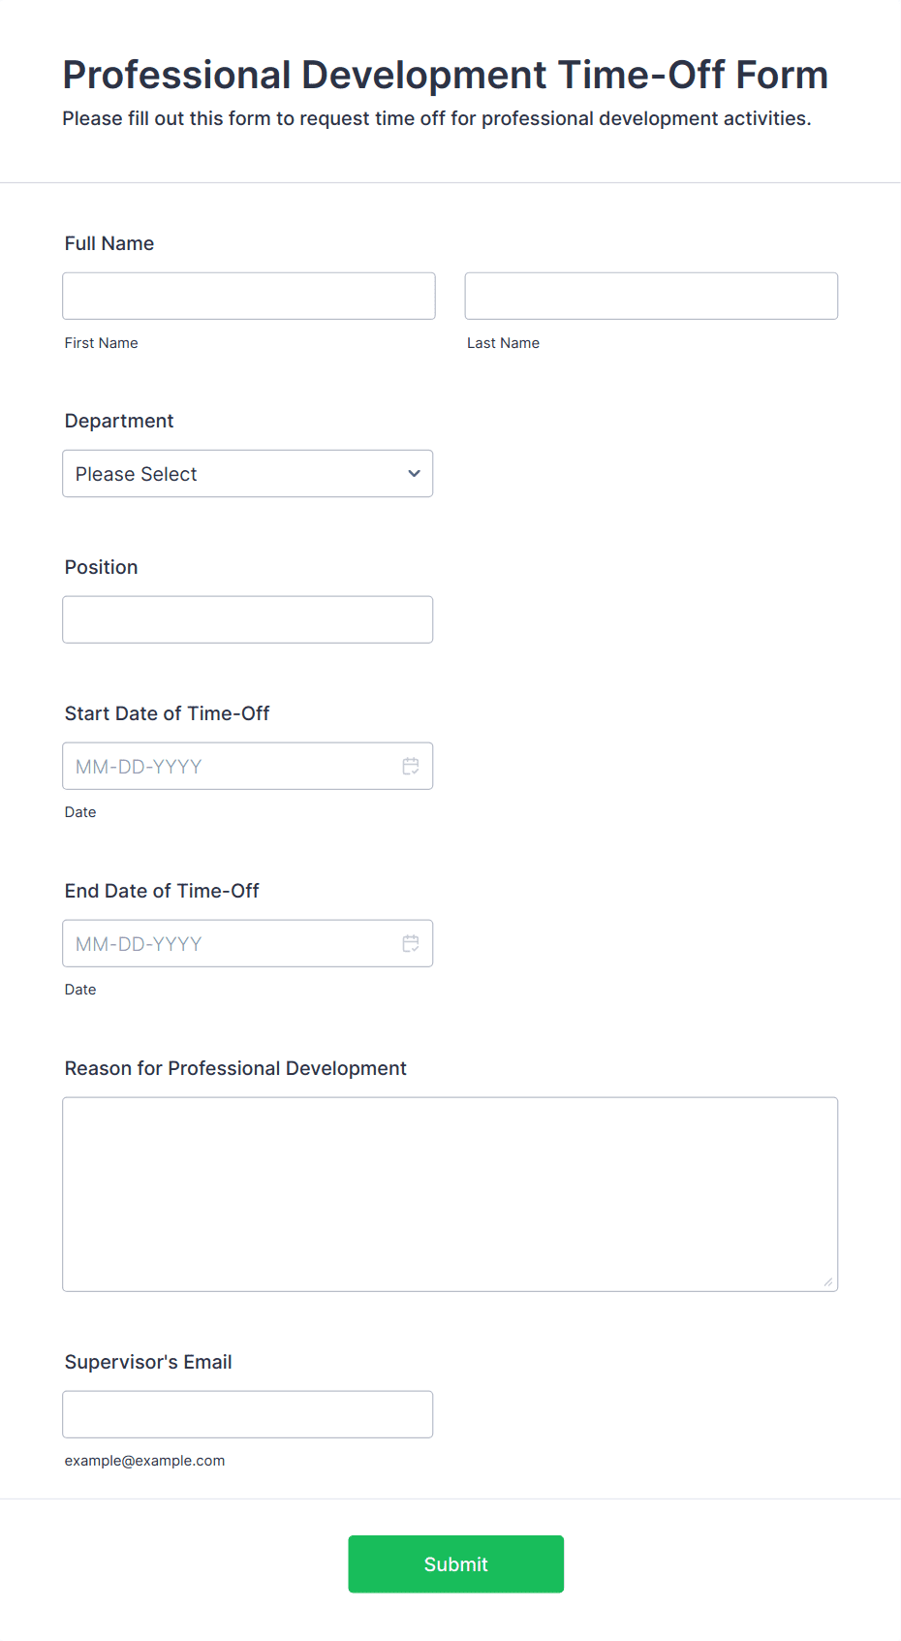
Task: Focus the Last Name input field
Action: 651,296
